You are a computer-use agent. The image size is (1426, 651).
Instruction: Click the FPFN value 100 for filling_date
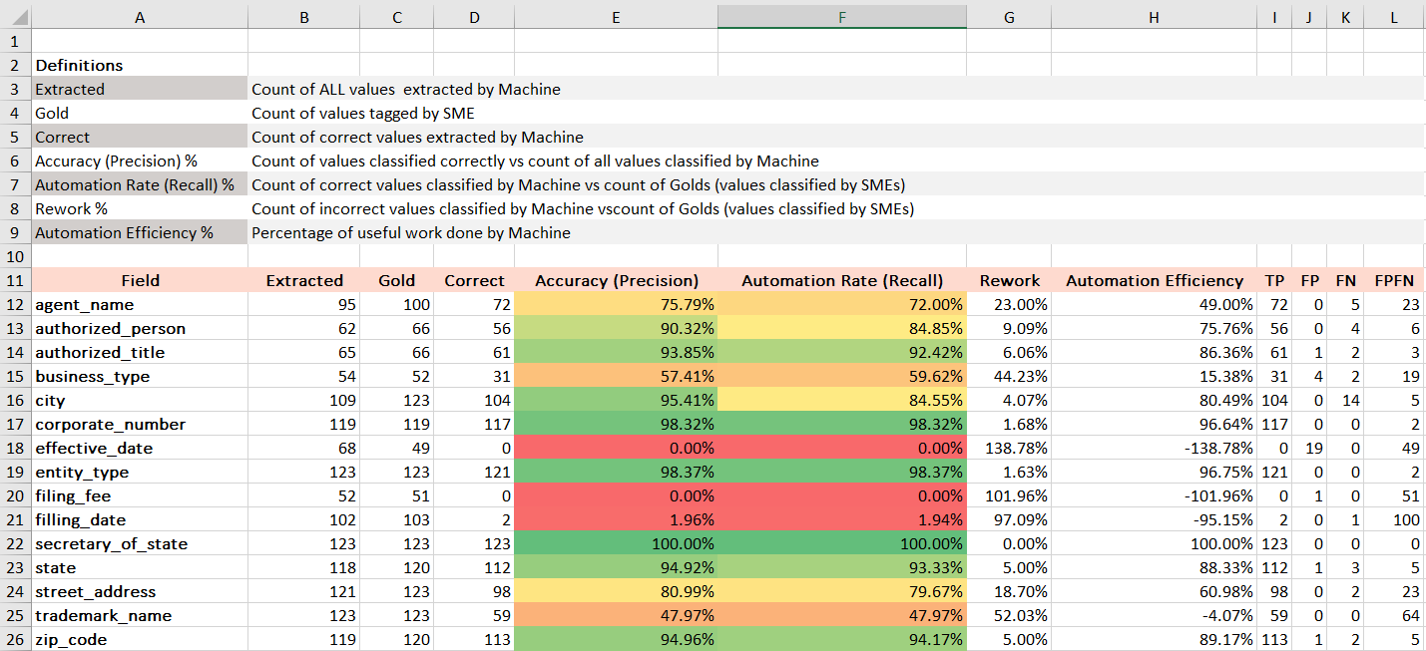(1394, 519)
